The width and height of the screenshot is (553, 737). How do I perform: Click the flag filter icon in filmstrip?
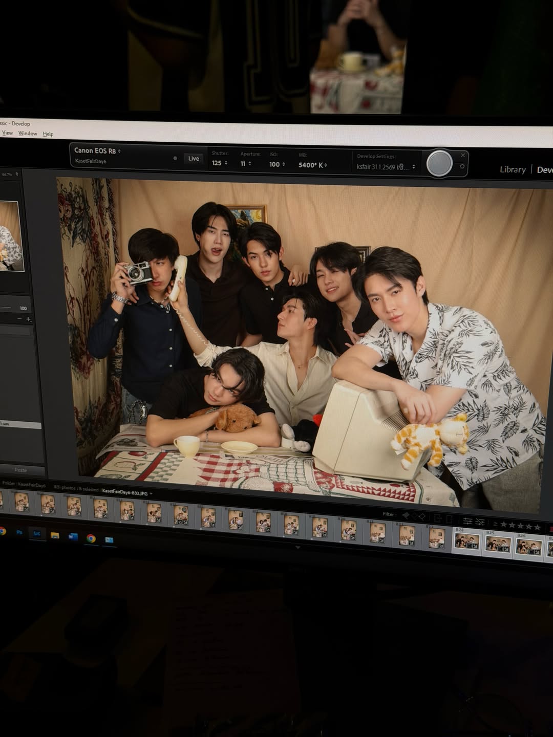click(x=406, y=515)
